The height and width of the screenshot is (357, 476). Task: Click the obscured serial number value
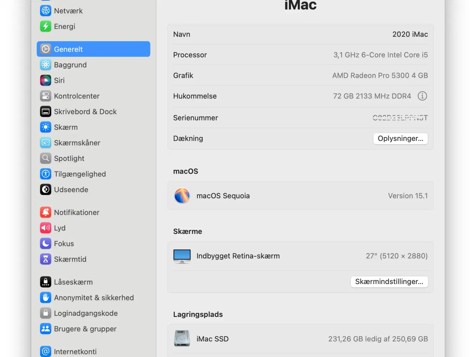(401, 118)
